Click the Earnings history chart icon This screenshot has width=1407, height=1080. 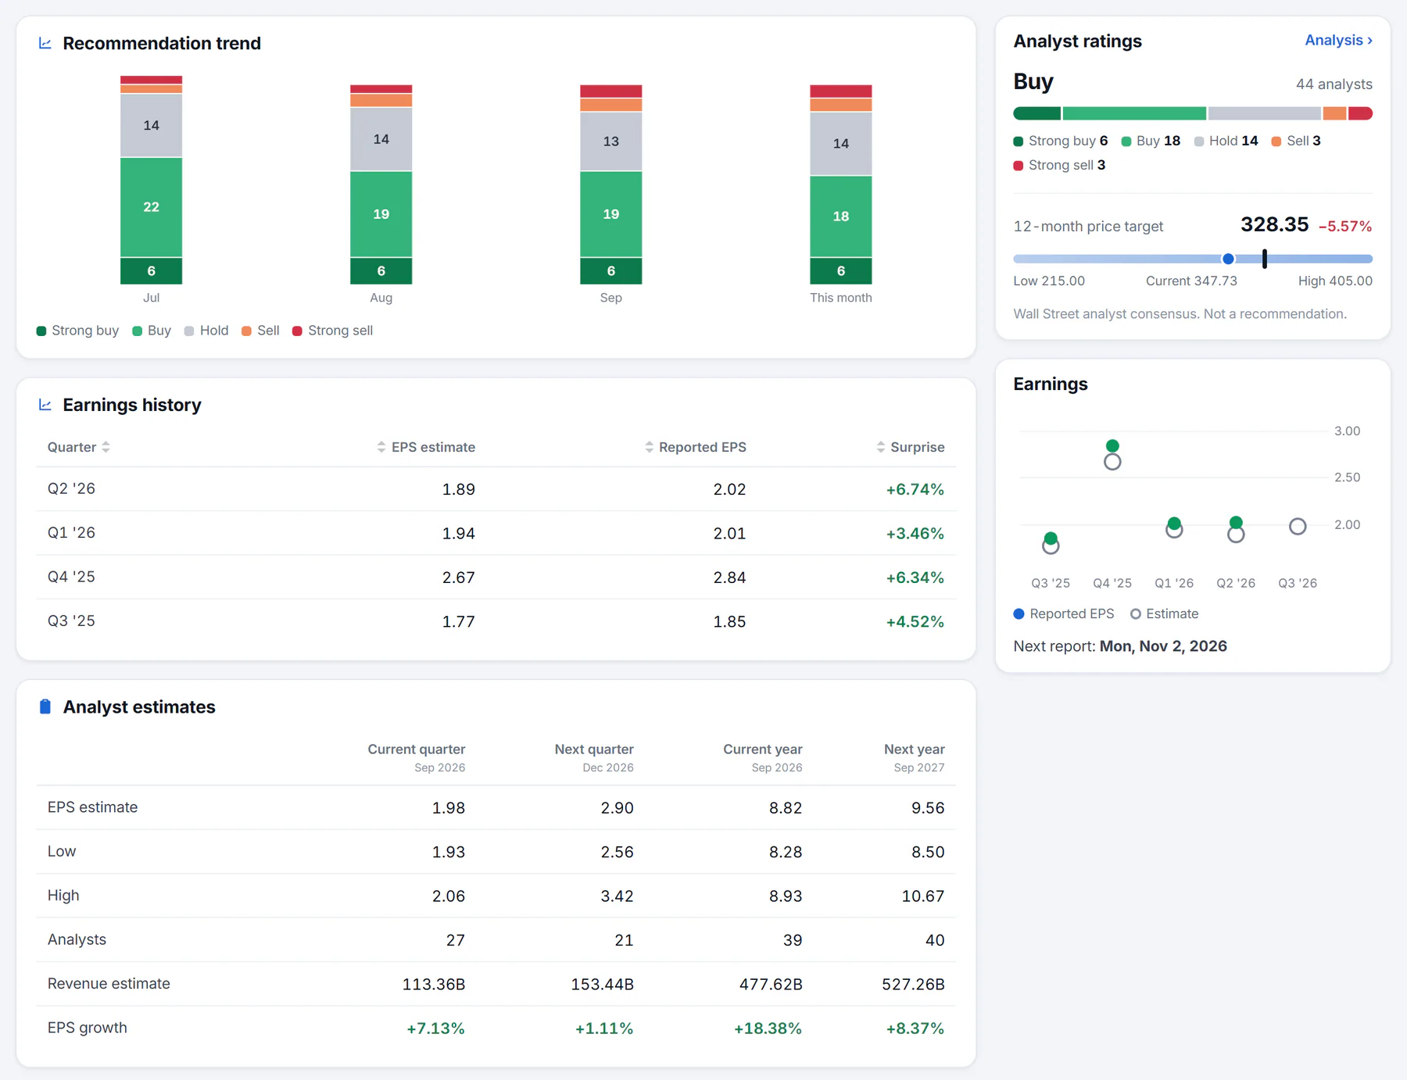tap(45, 405)
